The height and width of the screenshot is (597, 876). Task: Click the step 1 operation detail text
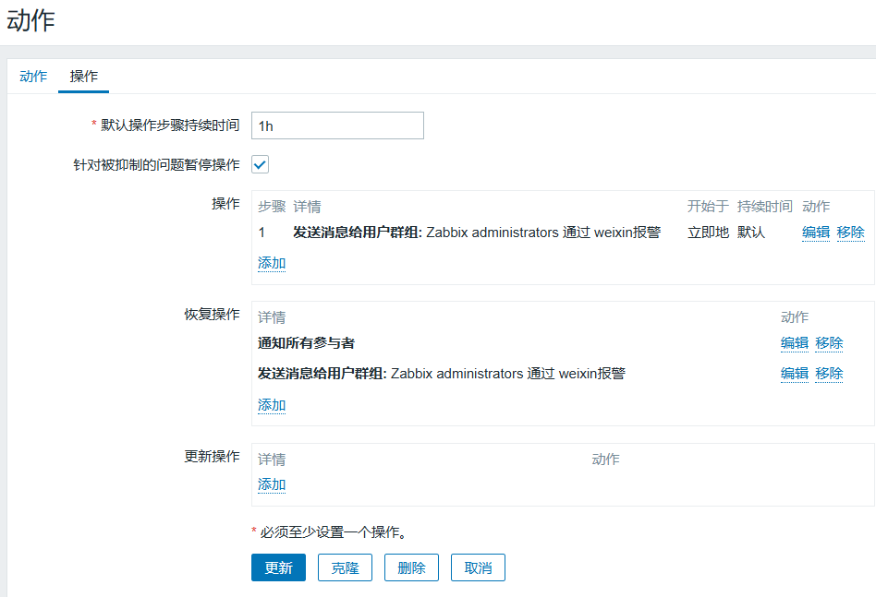coord(476,233)
